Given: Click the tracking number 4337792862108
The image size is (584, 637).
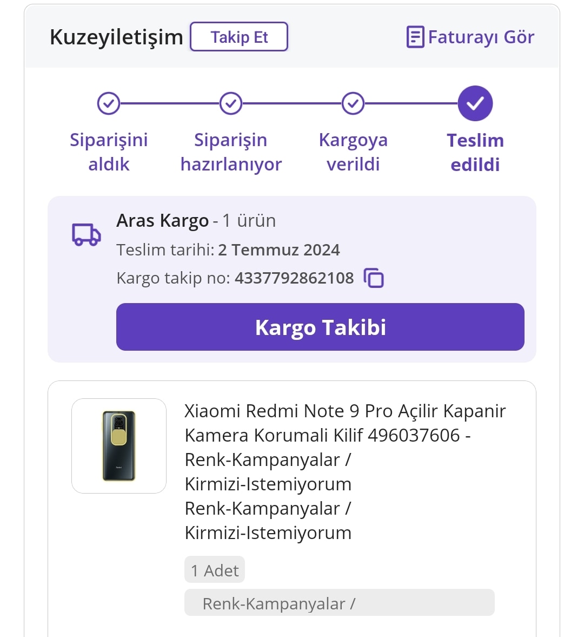Looking at the screenshot, I should tap(294, 278).
